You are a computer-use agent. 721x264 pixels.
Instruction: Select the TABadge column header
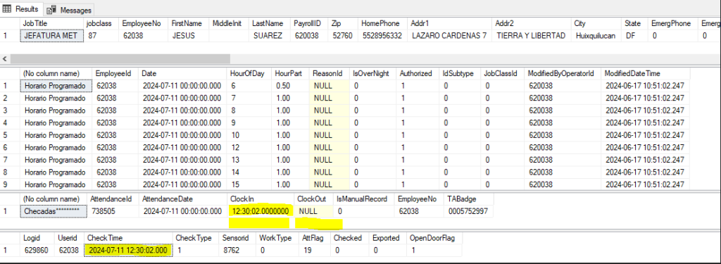(x=469, y=199)
